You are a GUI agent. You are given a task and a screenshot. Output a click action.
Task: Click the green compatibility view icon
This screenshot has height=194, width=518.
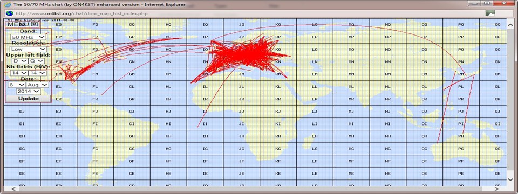coord(490,13)
